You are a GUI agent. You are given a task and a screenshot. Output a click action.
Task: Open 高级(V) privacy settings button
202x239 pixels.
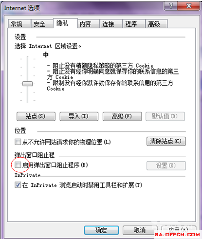[122, 116]
